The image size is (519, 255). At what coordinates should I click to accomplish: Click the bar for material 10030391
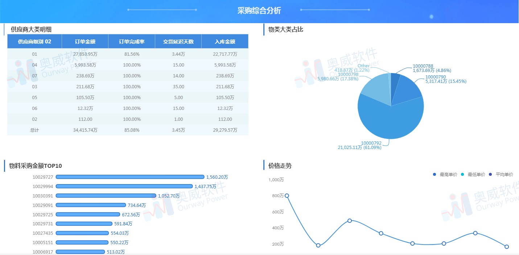click(106, 196)
